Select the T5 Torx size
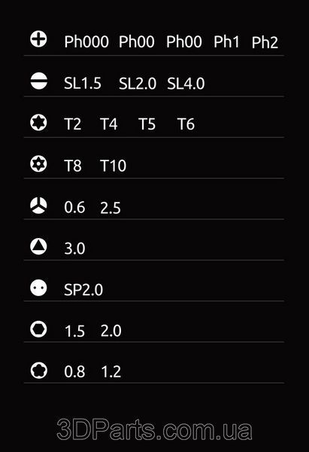This screenshot has height=452, width=309. pyautogui.click(x=147, y=124)
